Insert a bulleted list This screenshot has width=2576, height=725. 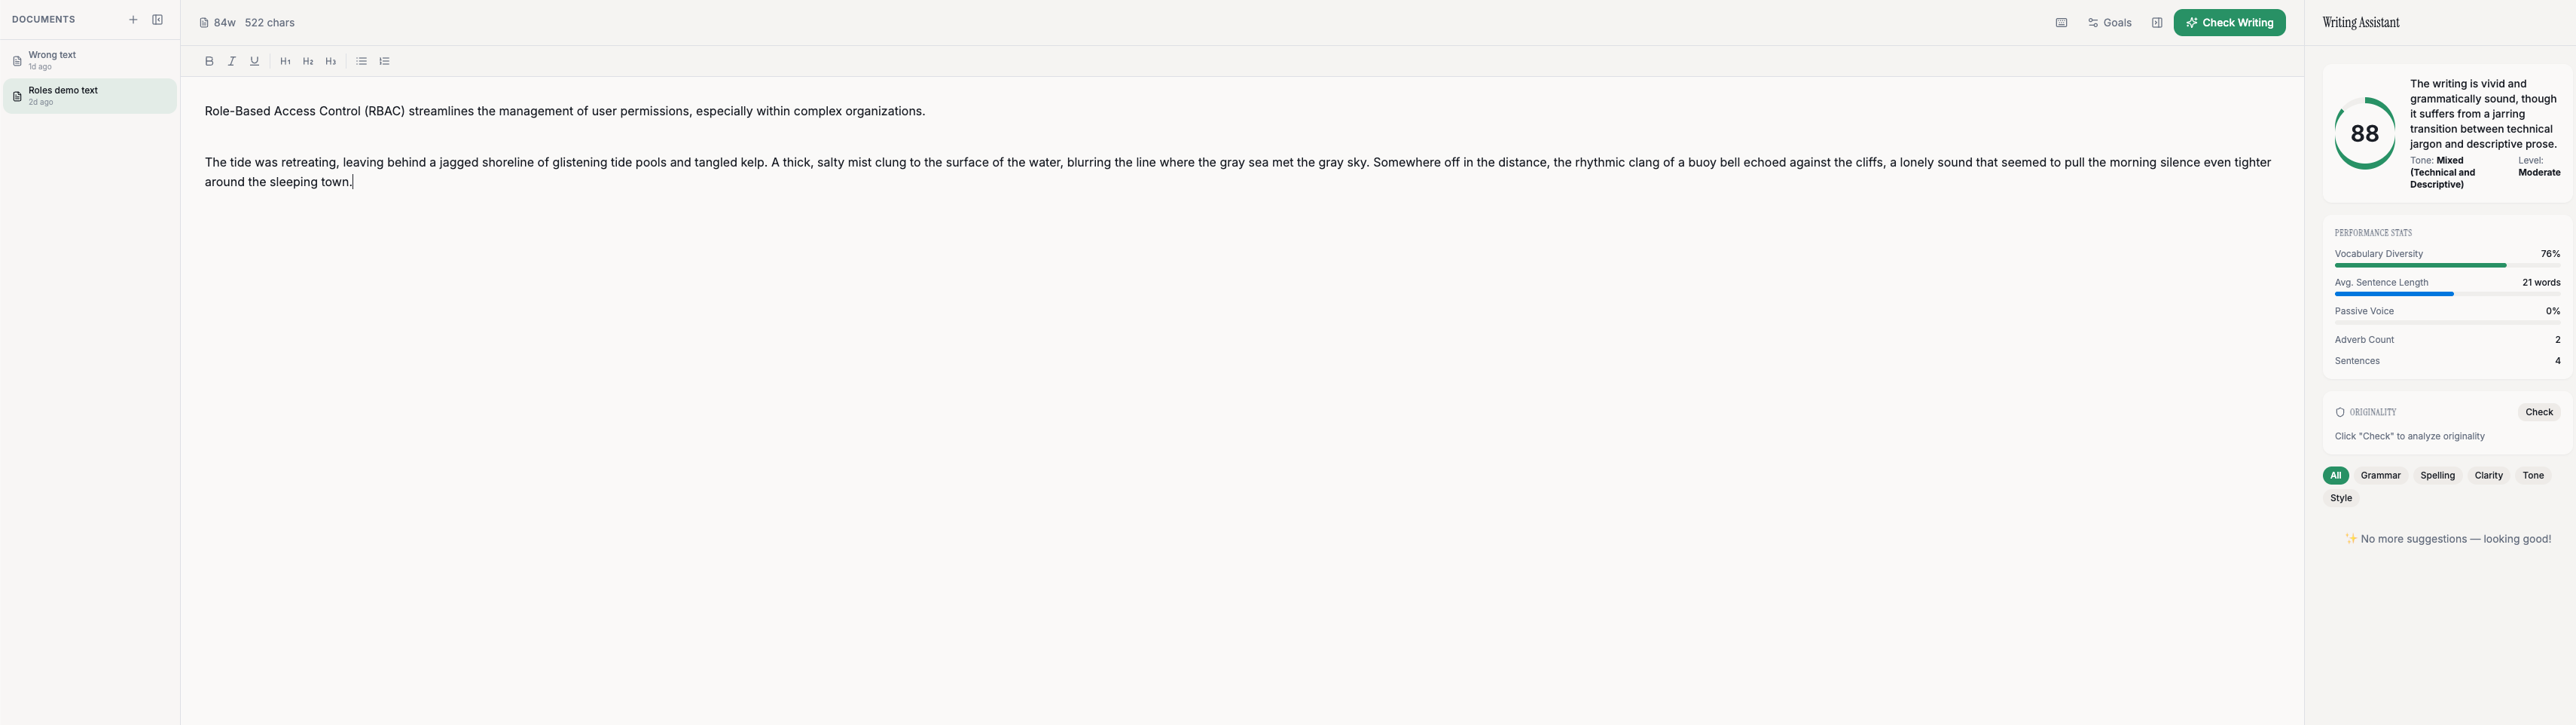pos(362,61)
